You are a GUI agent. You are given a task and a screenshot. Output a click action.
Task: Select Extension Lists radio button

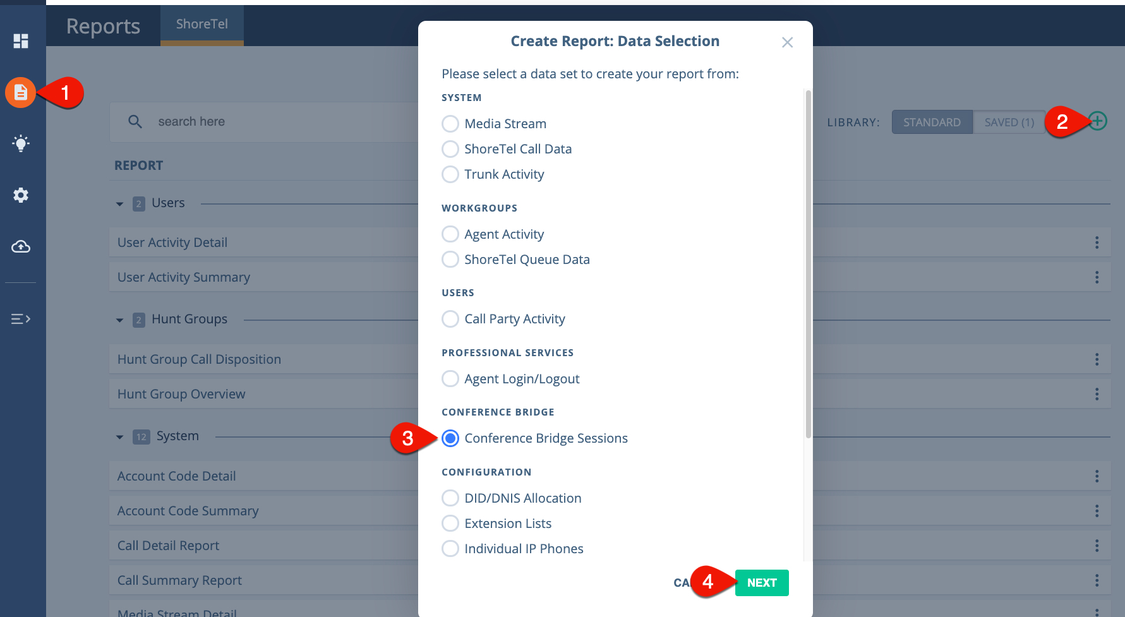click(450, 524)
